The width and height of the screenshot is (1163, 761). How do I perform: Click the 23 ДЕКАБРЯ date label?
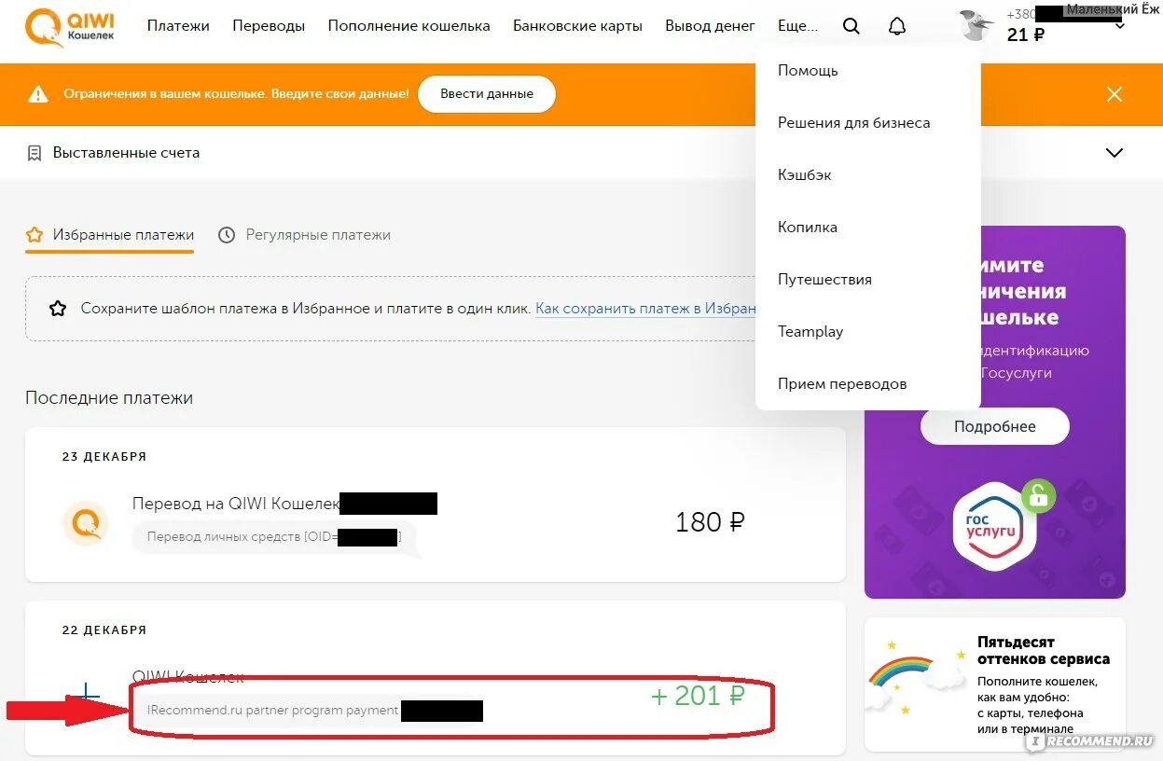(104, 457)
